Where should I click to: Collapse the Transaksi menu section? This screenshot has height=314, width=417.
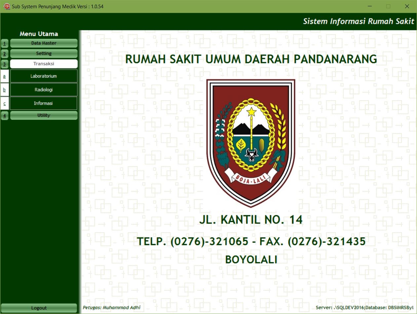[44, 64]
